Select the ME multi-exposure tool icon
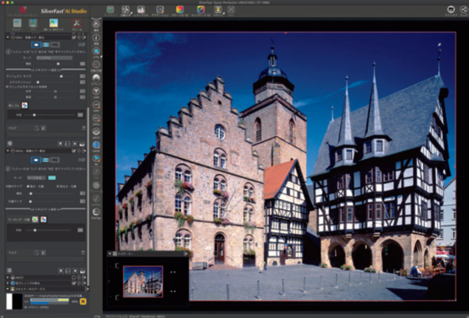The width and height of the screenshot is (469, 318). (96, 158)
